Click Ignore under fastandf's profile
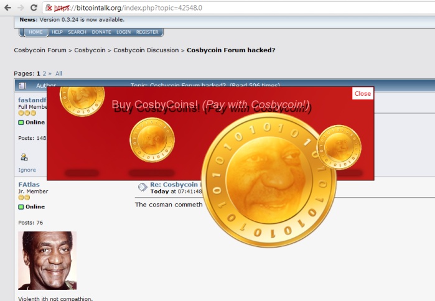The width and height of the screenshot is (435, 301). 27,170
